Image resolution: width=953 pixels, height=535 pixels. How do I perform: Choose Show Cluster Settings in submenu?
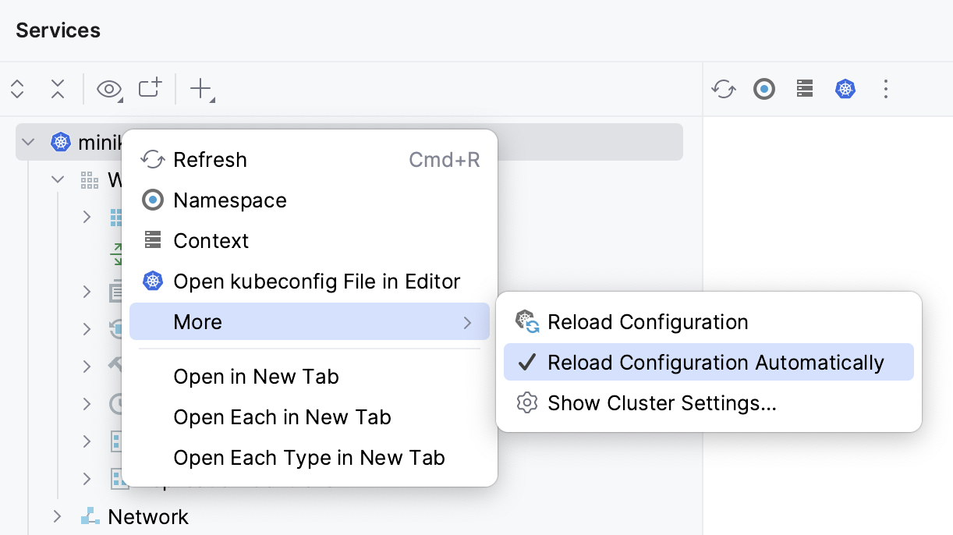point(709,403)
